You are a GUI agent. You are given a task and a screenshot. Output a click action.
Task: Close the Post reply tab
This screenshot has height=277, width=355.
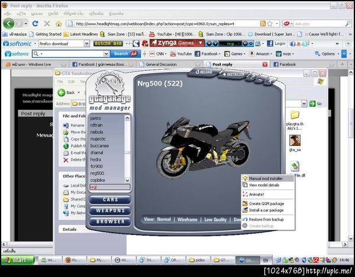264,64
